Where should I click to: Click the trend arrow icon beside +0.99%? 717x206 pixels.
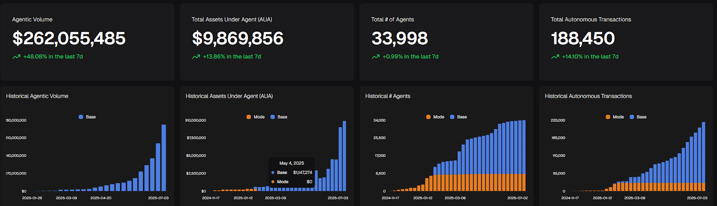click(x=376, y=57)
